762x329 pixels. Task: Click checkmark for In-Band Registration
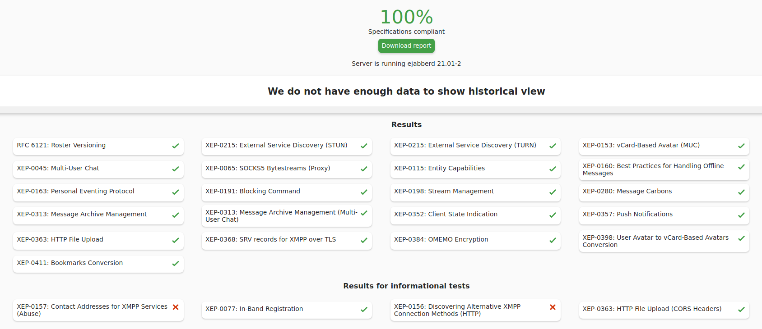[x=364, y=310]
